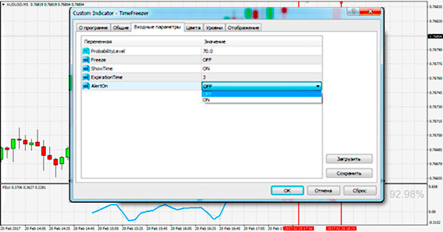443x232 pixels.
Task: Click the Отмена button
Action: 323,190
